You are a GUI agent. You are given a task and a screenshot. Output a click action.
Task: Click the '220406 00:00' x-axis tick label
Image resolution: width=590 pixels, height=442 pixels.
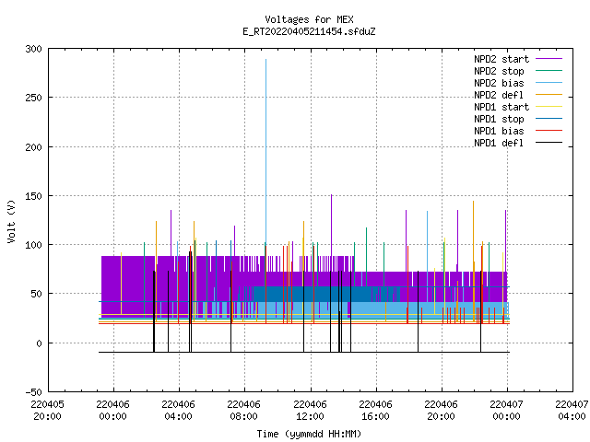click(x=112, y=411)
